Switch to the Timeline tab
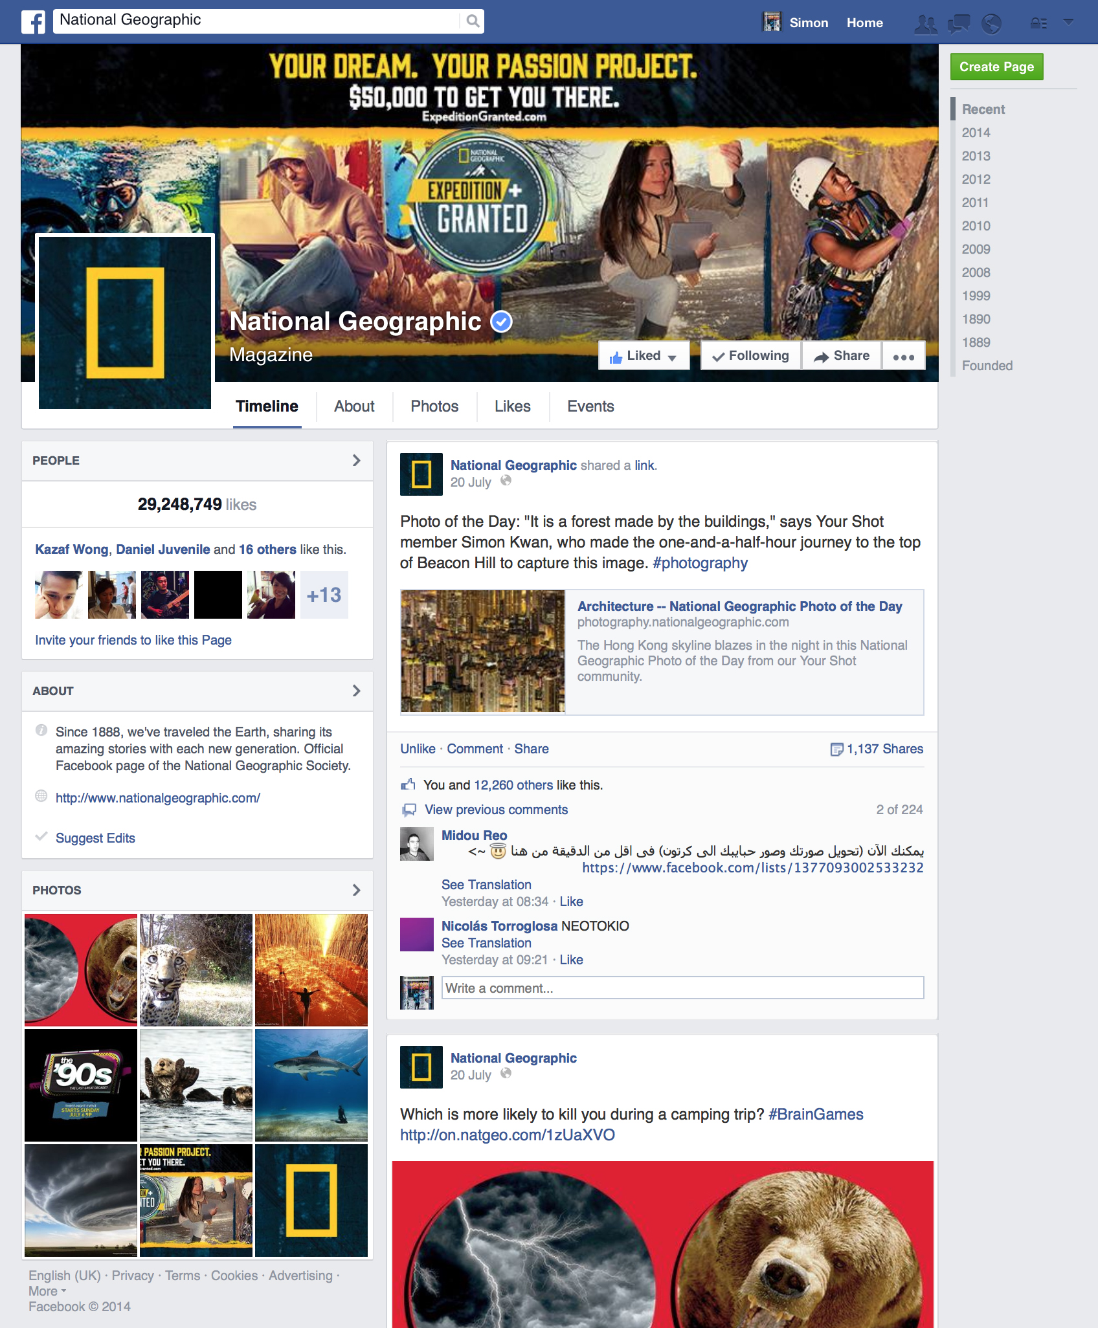Viewport: 1098px width, 1328px height. 267,406
